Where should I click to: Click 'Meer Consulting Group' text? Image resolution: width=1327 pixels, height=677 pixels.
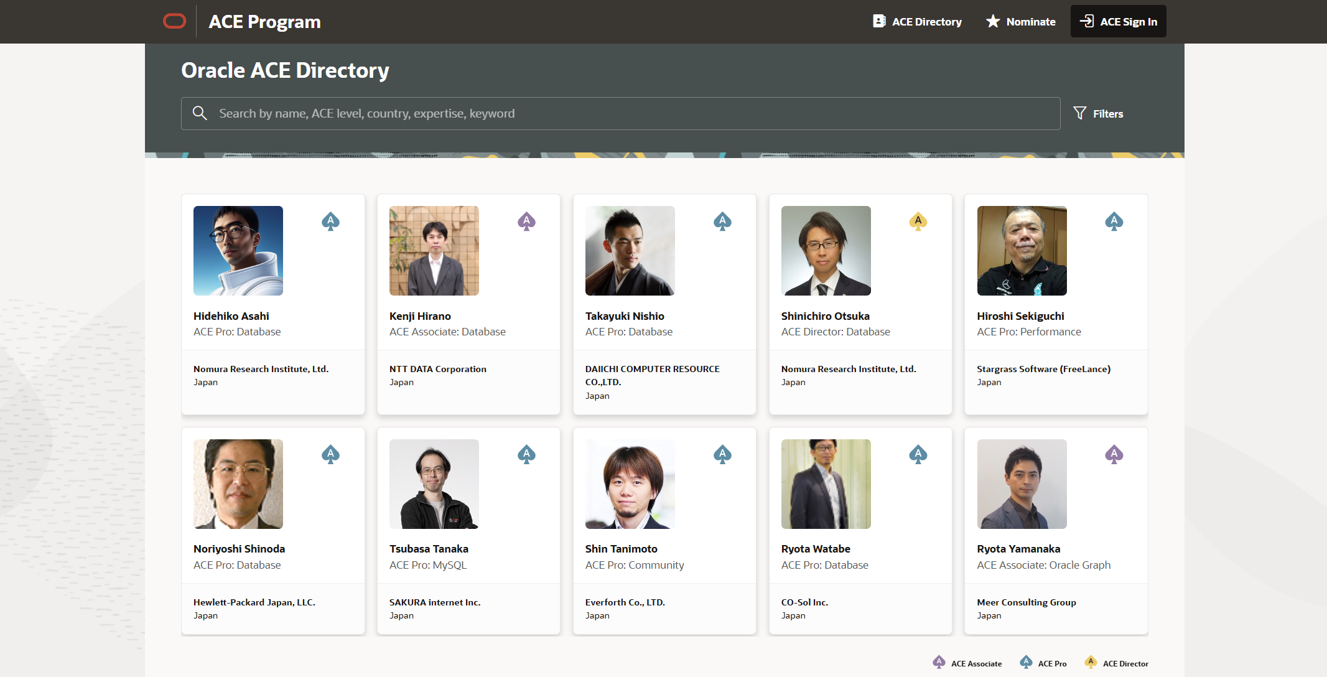[x=1027, y=602]
